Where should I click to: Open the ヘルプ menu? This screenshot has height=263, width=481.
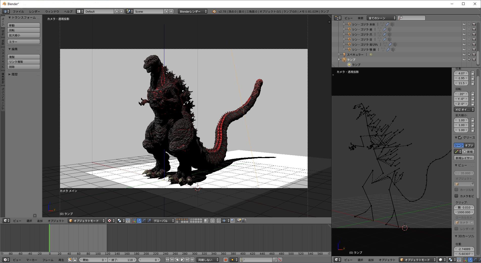(68, 12)
